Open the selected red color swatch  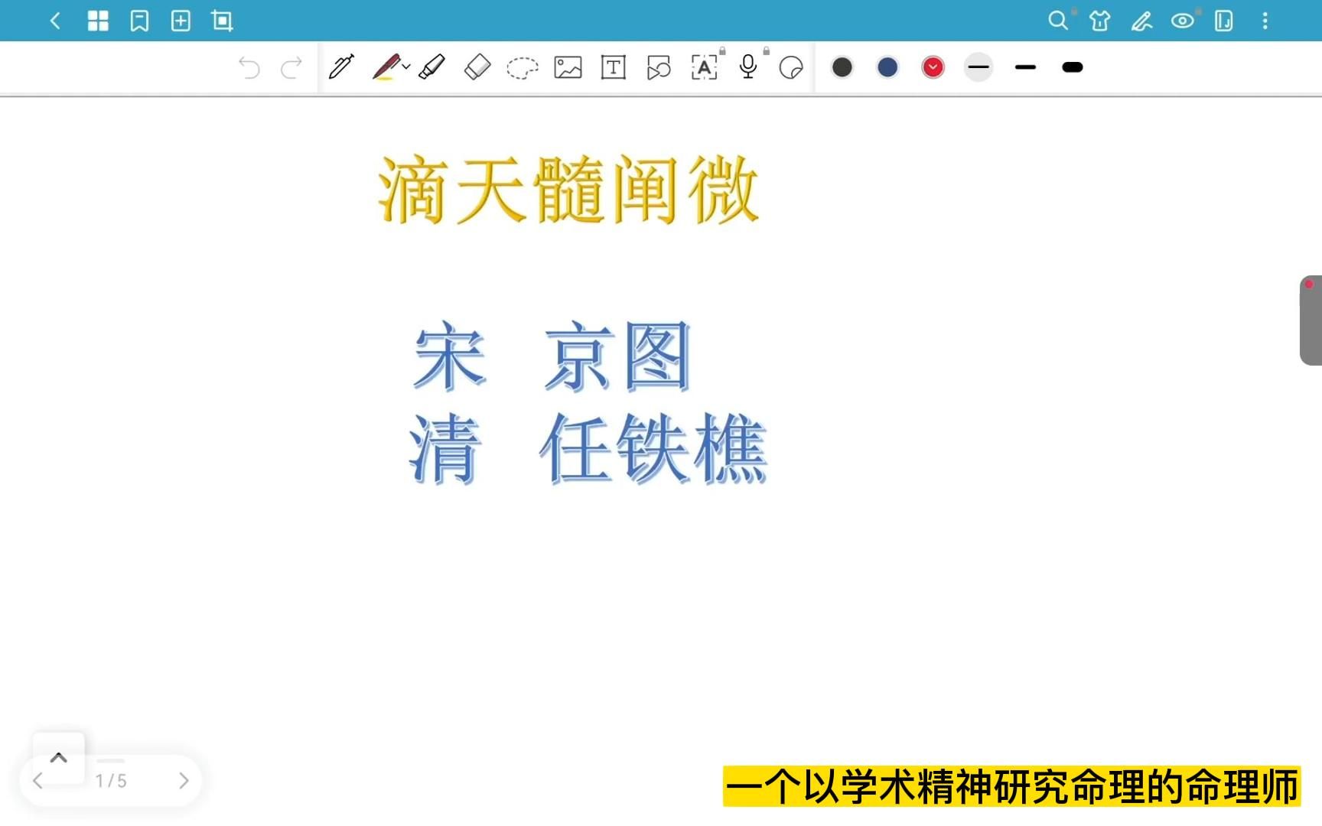click(933, 67)
